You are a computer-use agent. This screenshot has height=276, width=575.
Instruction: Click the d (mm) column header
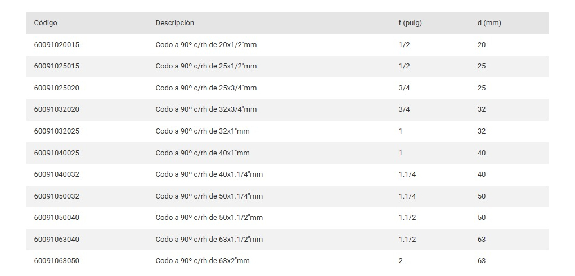[x=489, y=23]
